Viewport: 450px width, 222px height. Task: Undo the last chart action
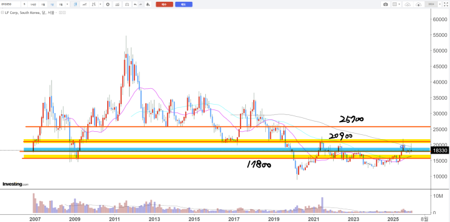(135, 4)
